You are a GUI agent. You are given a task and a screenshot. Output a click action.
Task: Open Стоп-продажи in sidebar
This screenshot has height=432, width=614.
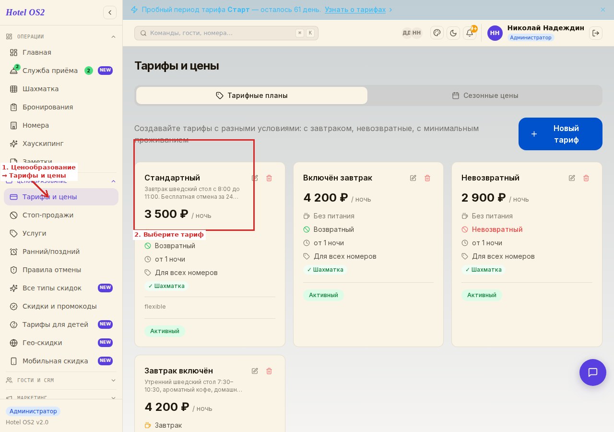click(61, 215)
